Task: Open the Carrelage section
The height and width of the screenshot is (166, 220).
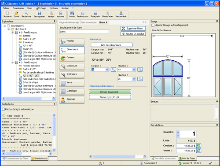Action: (x=72, y=92)
